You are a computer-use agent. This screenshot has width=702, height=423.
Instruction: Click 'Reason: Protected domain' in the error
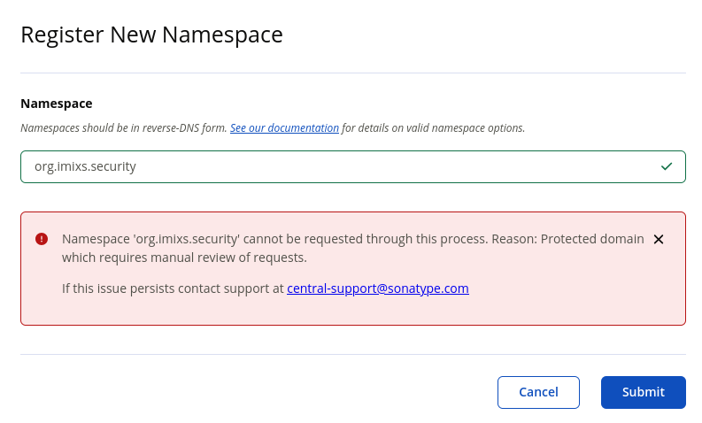point(567,239)
